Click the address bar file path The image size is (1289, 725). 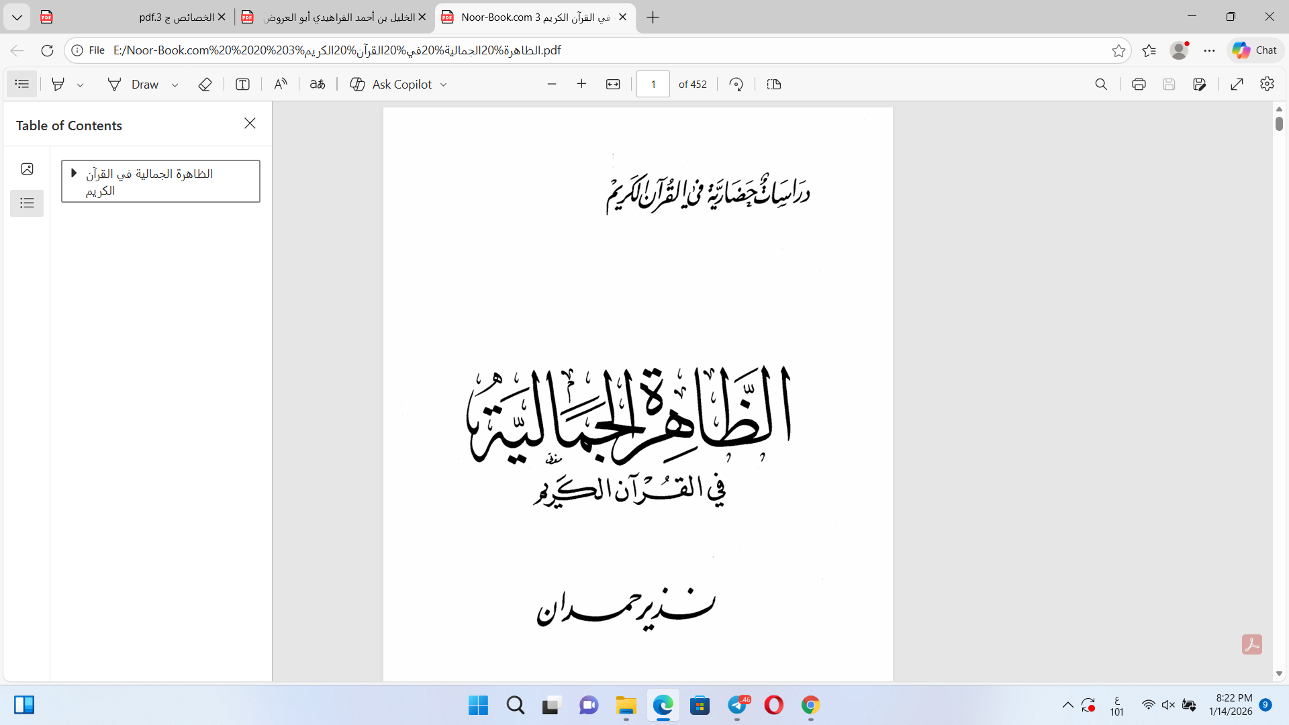(337, 50)
